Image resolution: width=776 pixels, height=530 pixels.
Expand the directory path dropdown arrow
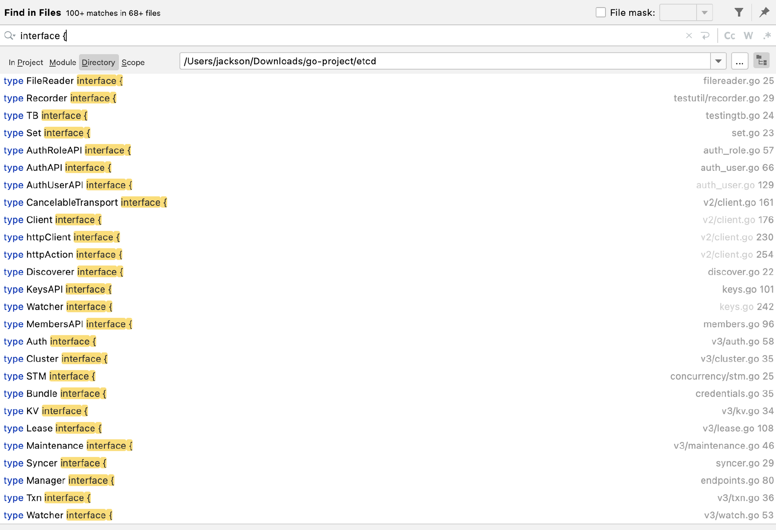tap(718, 61)
